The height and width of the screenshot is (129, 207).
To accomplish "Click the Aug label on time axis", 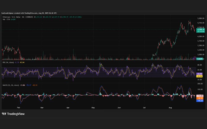I will pyautogui.click(x=170, y=108).
